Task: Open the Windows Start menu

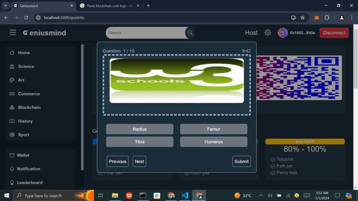Action: [7, 196]
